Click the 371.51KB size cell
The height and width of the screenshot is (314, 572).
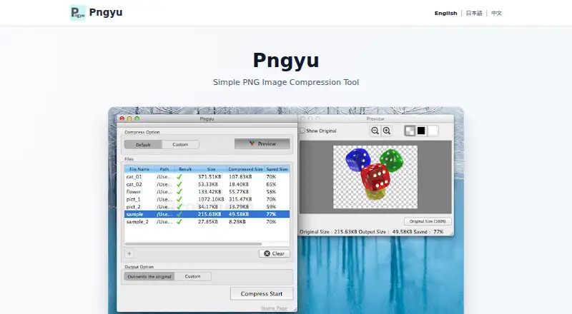[209, 177]
